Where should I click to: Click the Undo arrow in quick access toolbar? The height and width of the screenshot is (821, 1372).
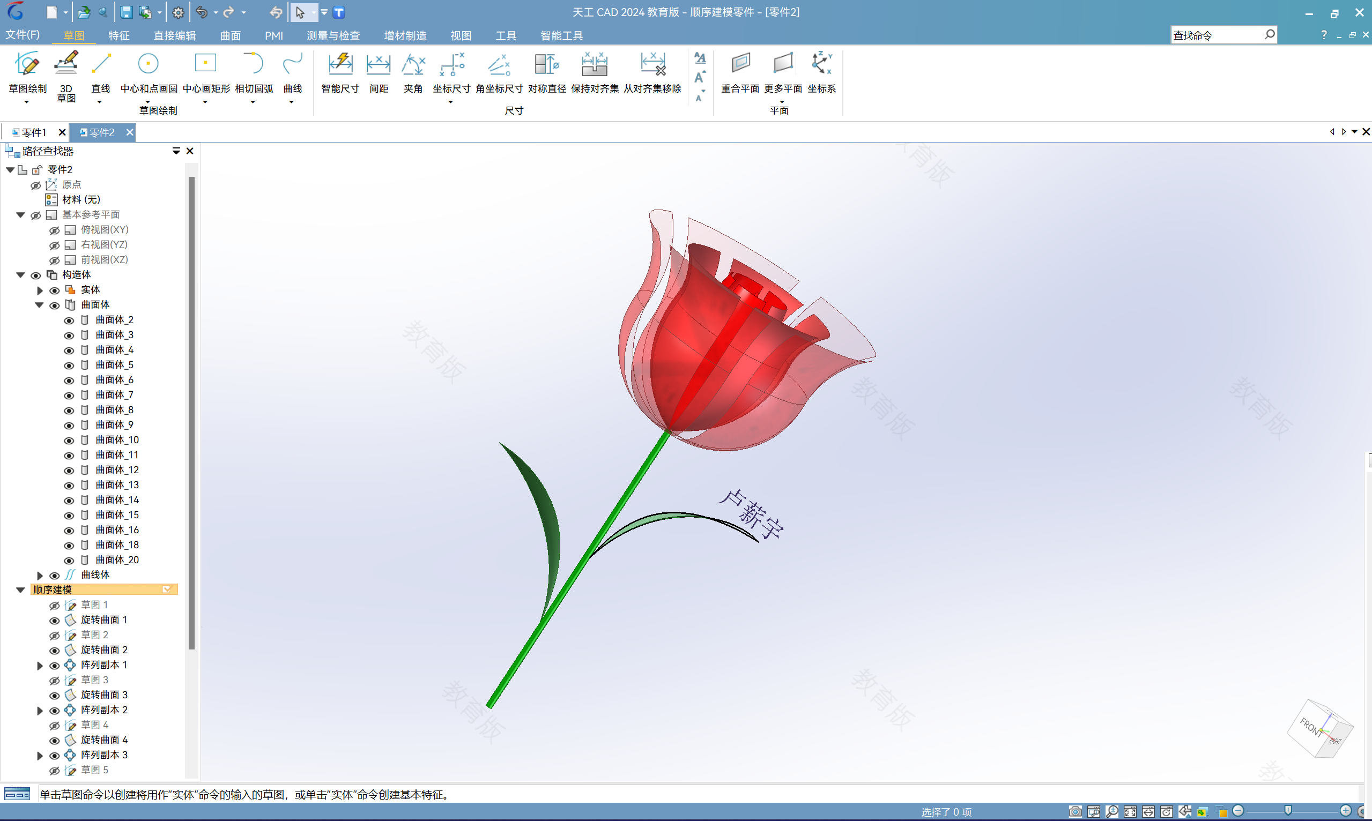202,12
